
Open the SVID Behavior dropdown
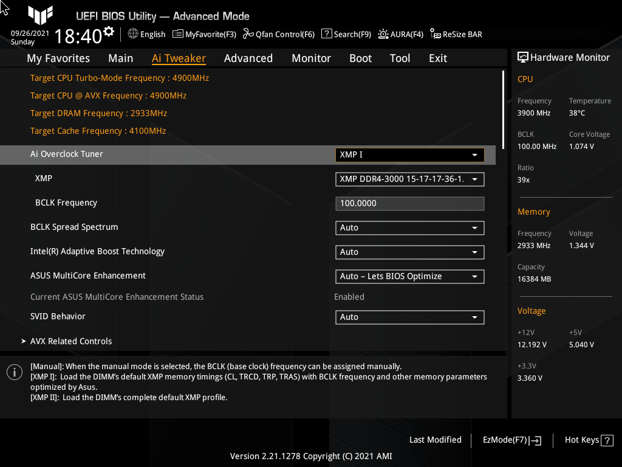click(x=410, y=317)
